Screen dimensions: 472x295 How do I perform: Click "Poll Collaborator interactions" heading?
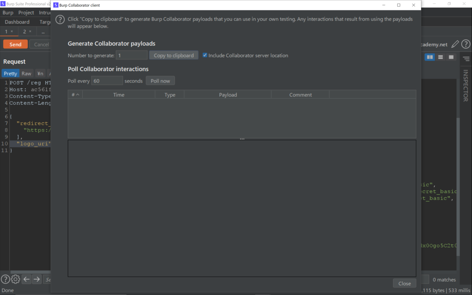tap(108, 69)
